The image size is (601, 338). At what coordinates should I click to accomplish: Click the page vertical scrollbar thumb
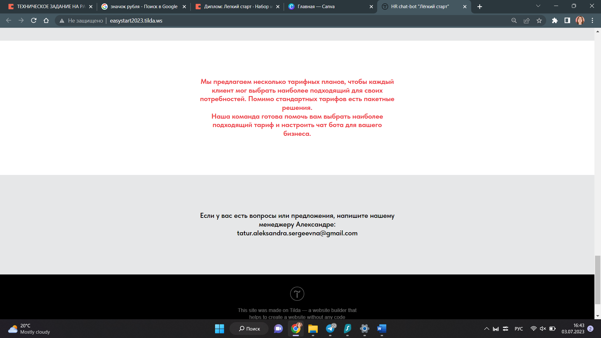(x=598, y=279)
